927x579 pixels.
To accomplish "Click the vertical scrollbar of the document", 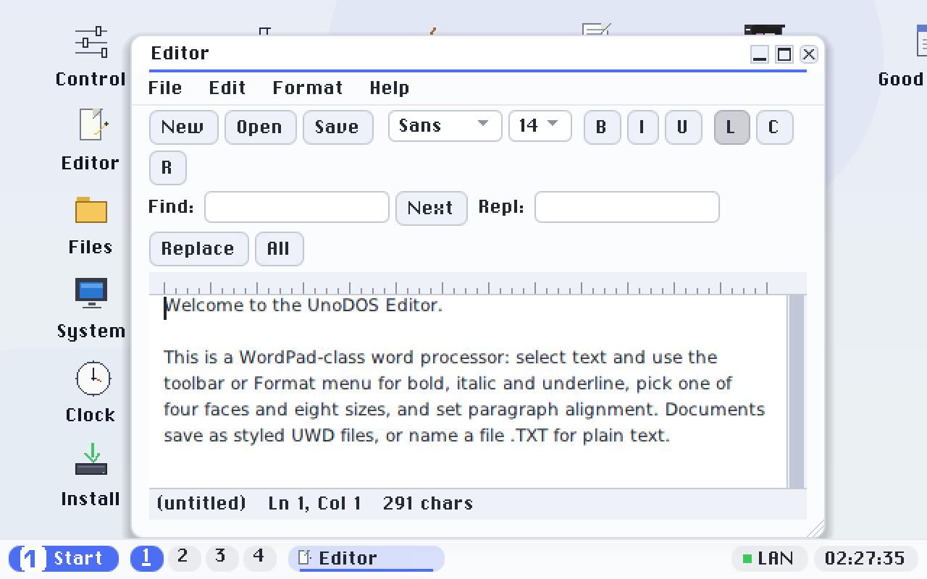I will [x=796, y=391].
